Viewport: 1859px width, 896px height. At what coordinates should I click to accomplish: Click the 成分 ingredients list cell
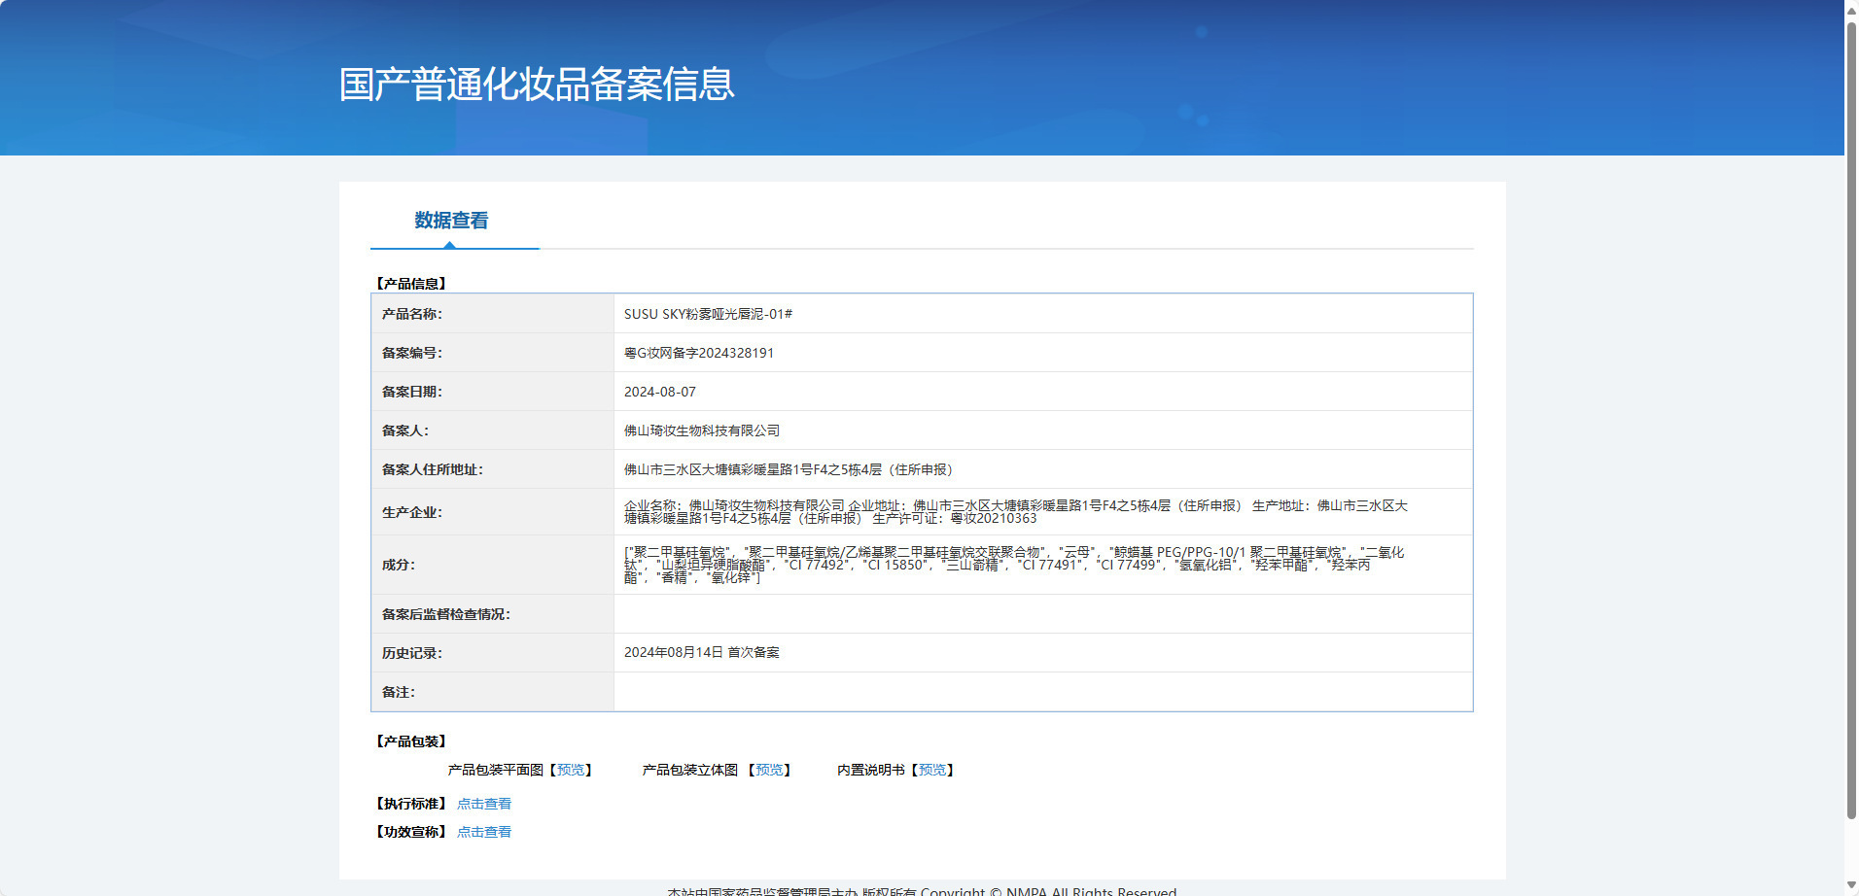1043,565
